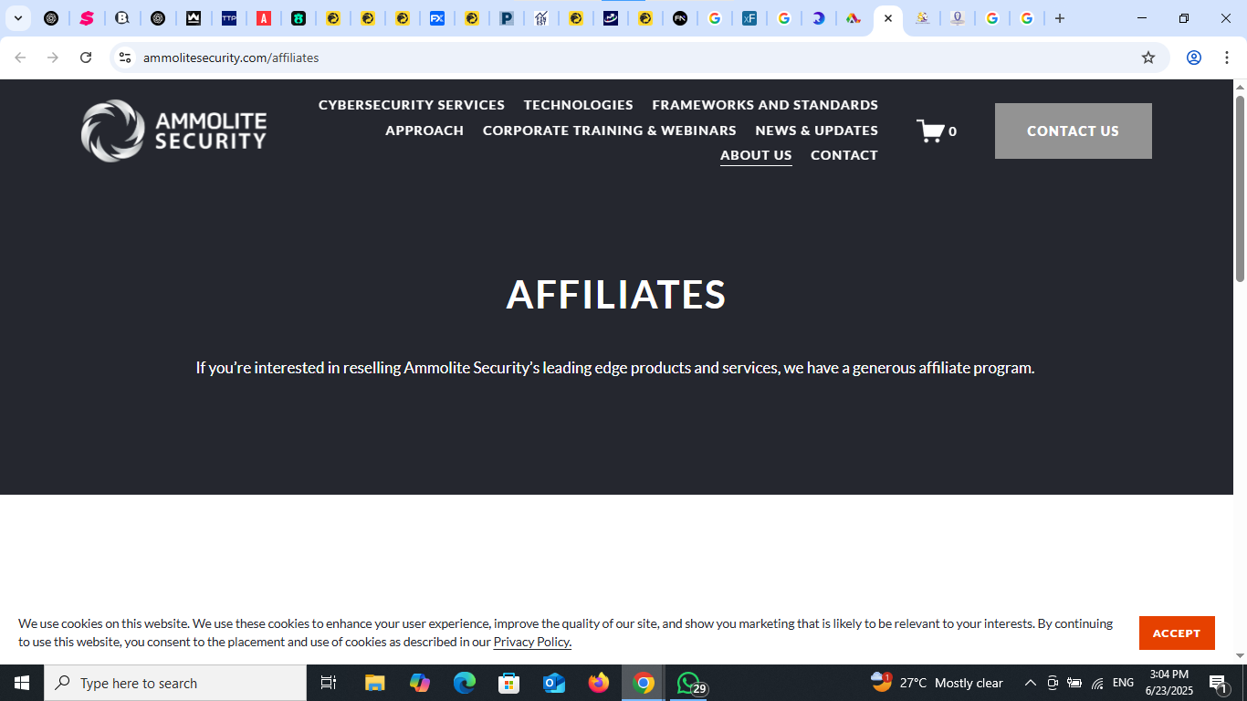
Task: Open Cybersecurity Services menu
Action: pyautogui.click(x=412, y=105)
